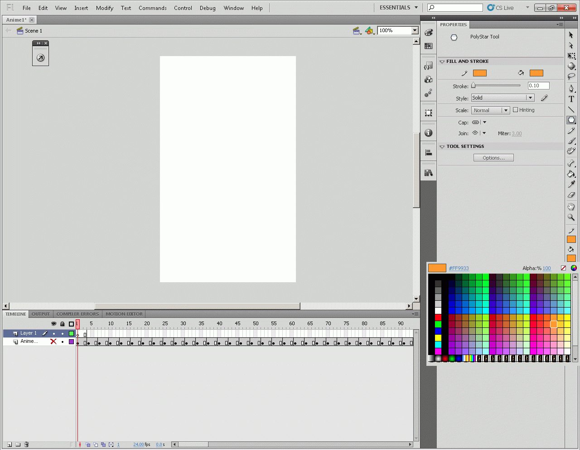
Task: Select the 3D Rotation tool
Action: click(x=571, y=66)
